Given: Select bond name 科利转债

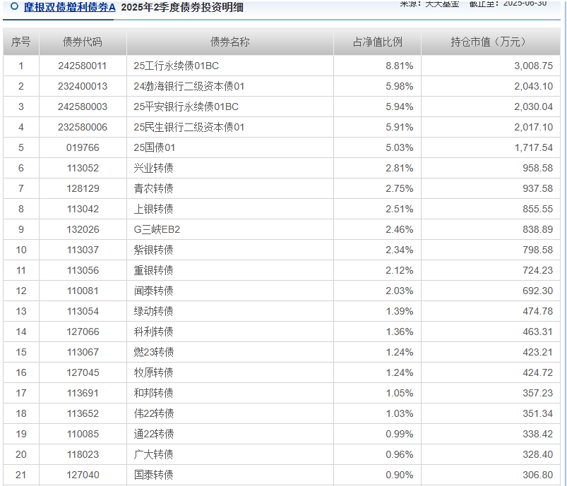Looking at the screenshot, I should pyautogui.click(x=153, y=332).
